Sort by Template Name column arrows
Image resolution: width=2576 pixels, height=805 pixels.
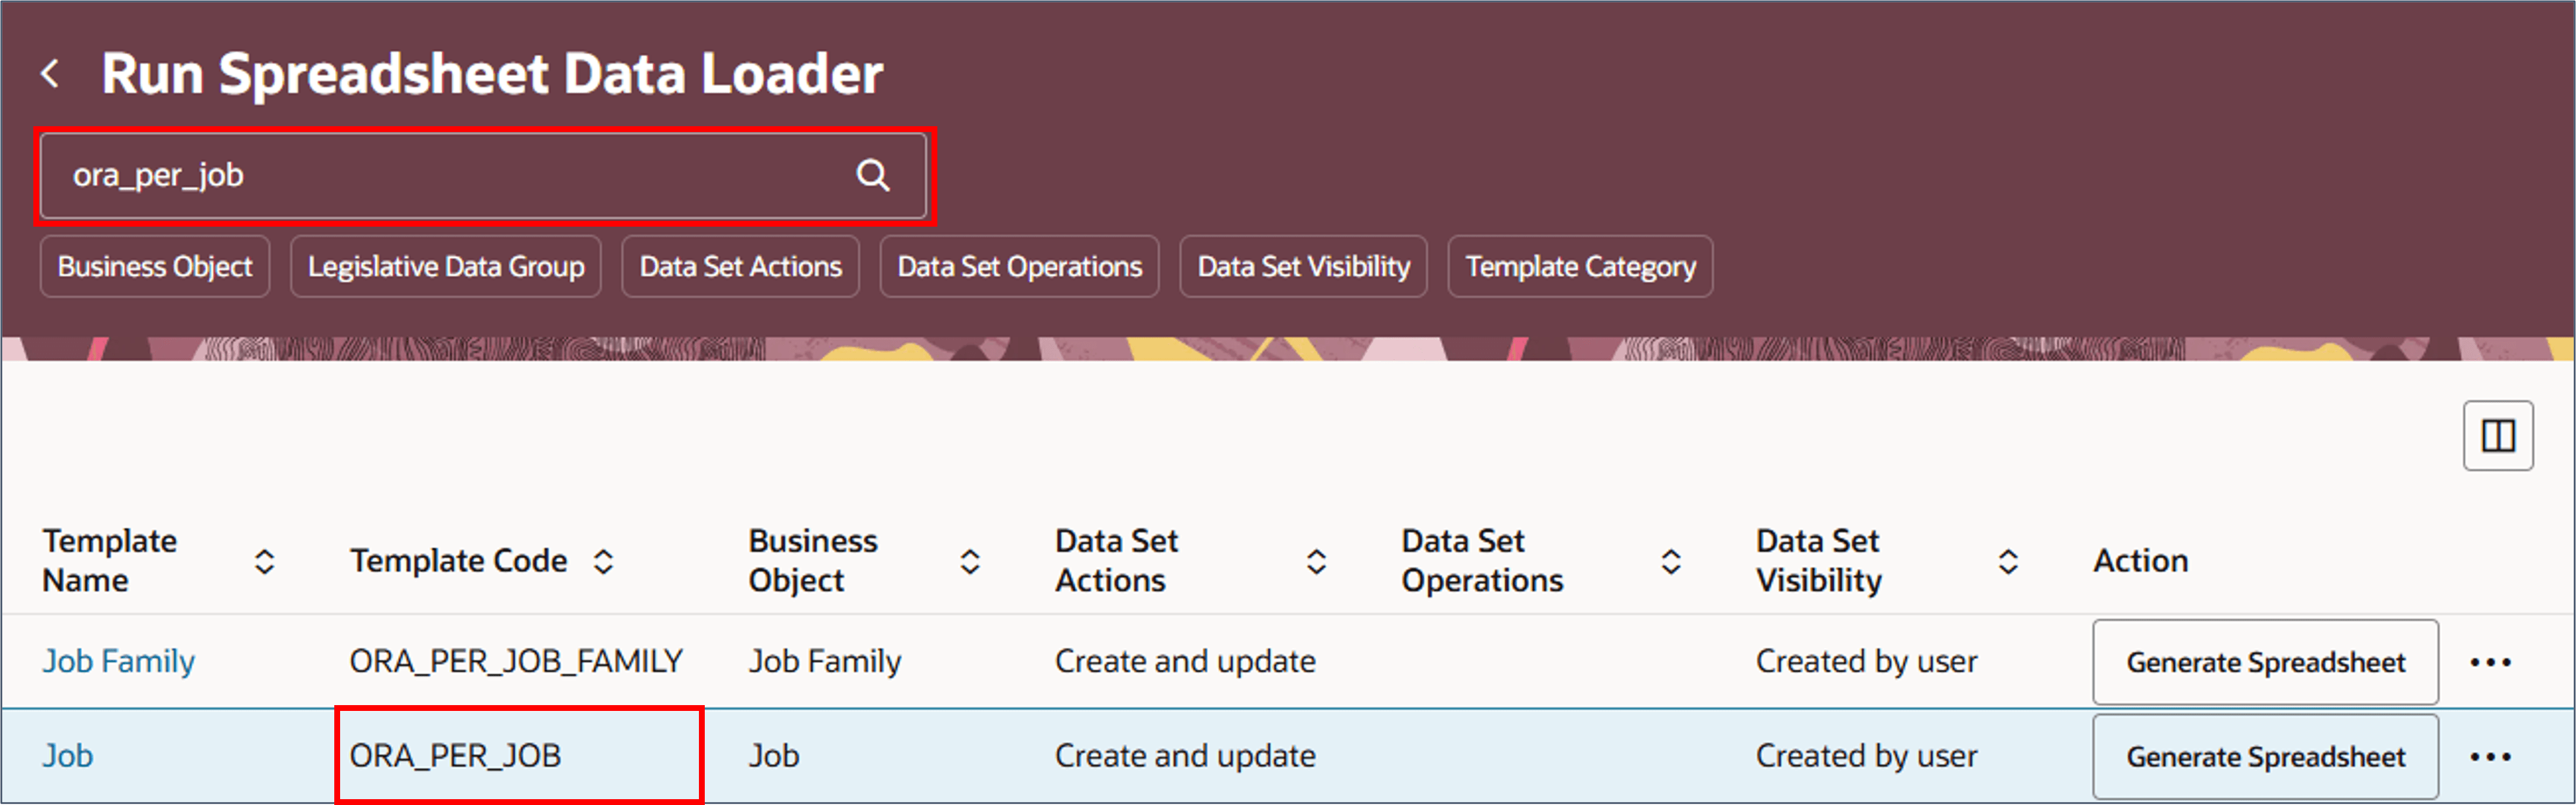[x=264, y=561]
